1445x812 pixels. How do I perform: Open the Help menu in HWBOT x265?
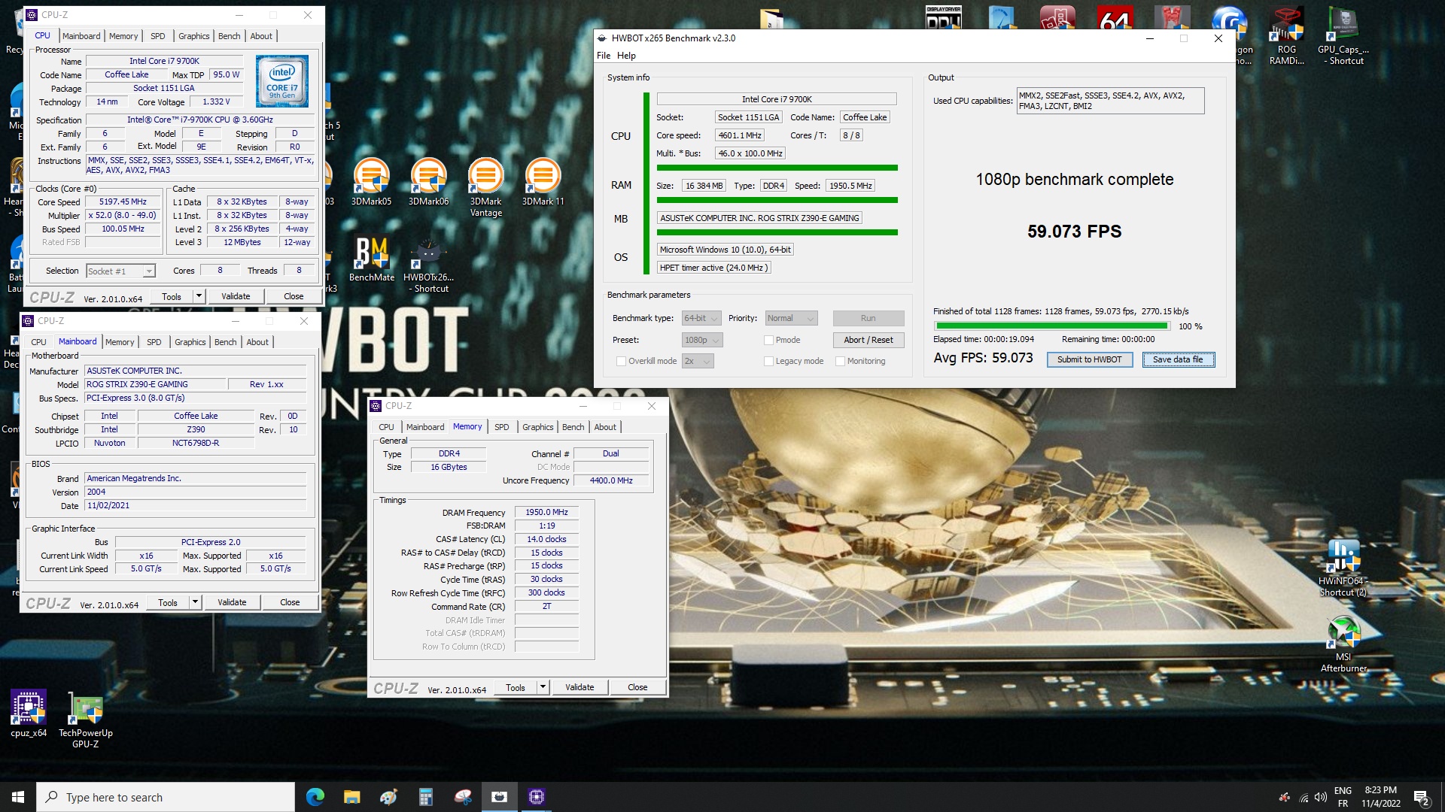[x=626, y=56]
